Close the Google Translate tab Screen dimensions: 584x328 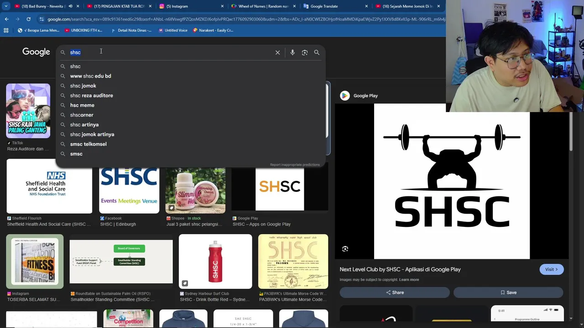366,6
